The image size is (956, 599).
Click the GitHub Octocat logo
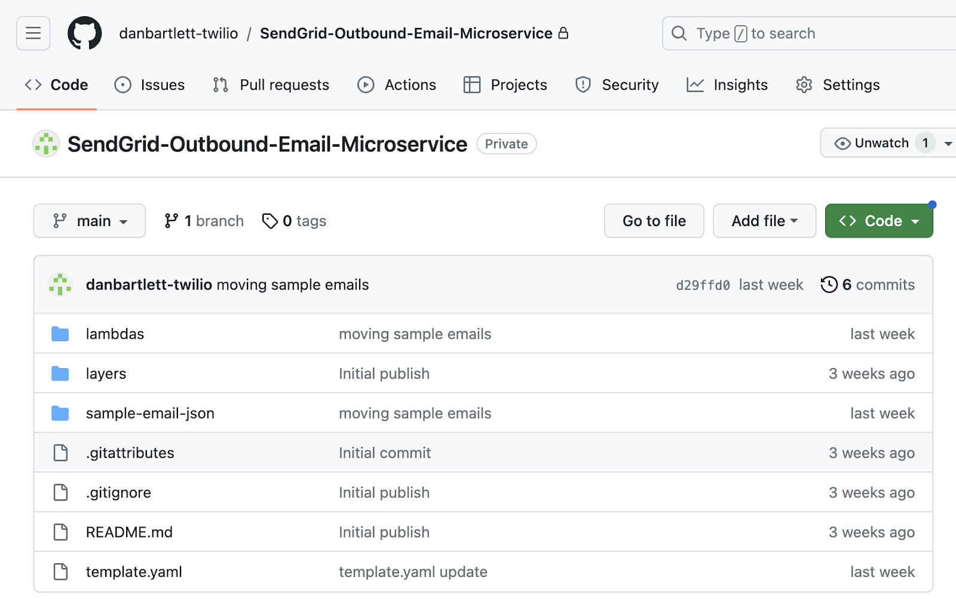(85, 33)
